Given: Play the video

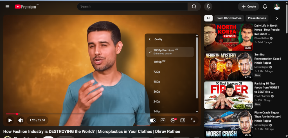Looking at the screenshot, I should coord(10,120).
